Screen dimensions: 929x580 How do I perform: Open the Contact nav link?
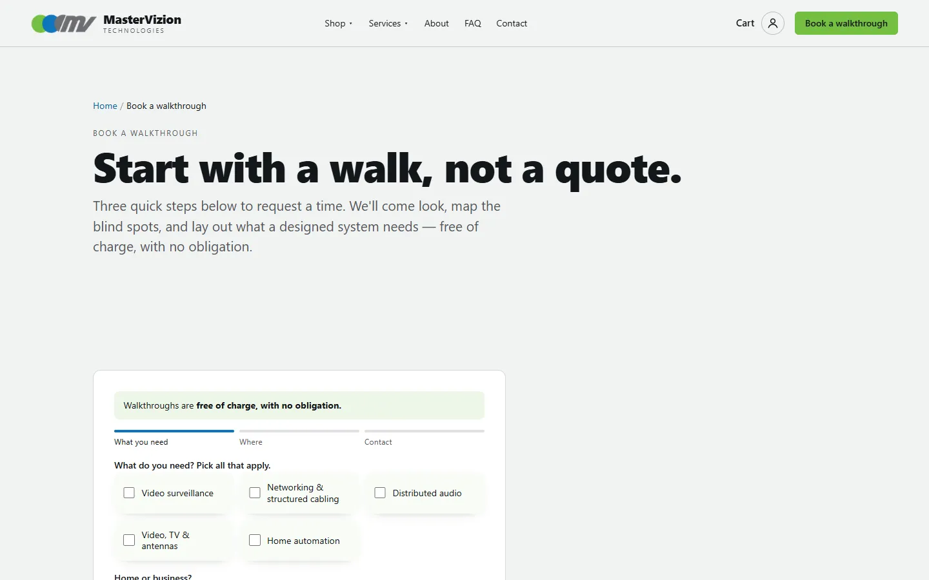point(512,23)
